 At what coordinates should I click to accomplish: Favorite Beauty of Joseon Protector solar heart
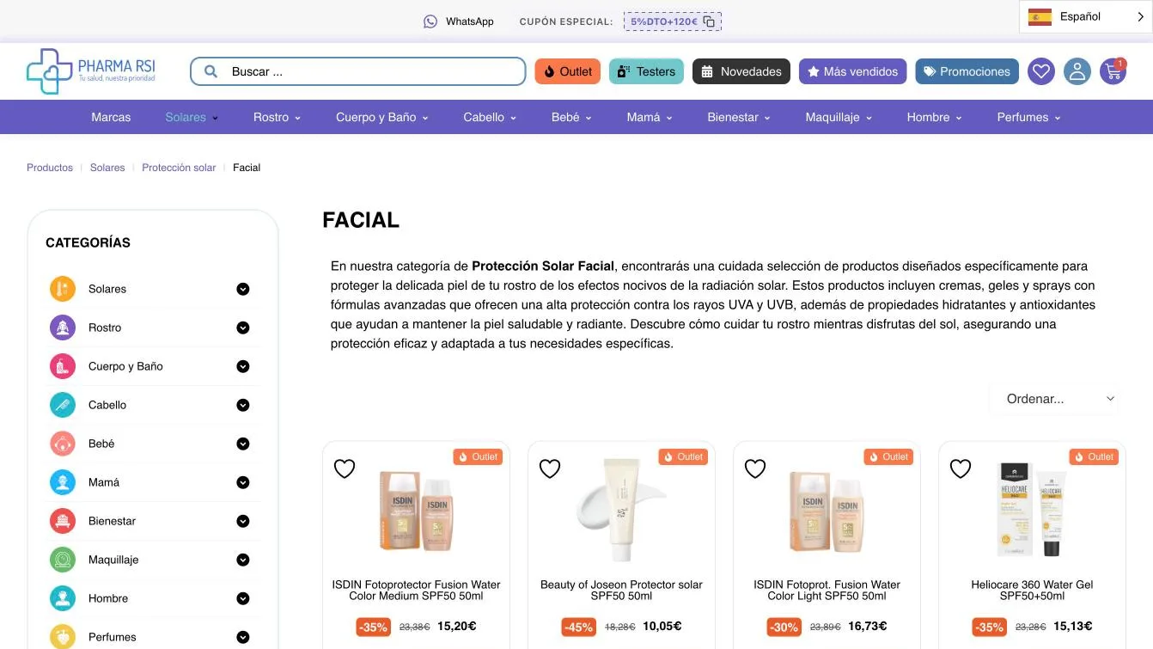pos(550,468)
